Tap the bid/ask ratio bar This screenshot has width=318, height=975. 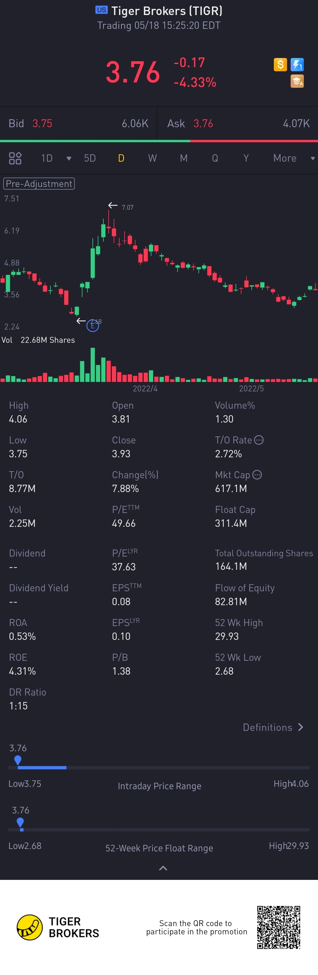click(159, 141)
